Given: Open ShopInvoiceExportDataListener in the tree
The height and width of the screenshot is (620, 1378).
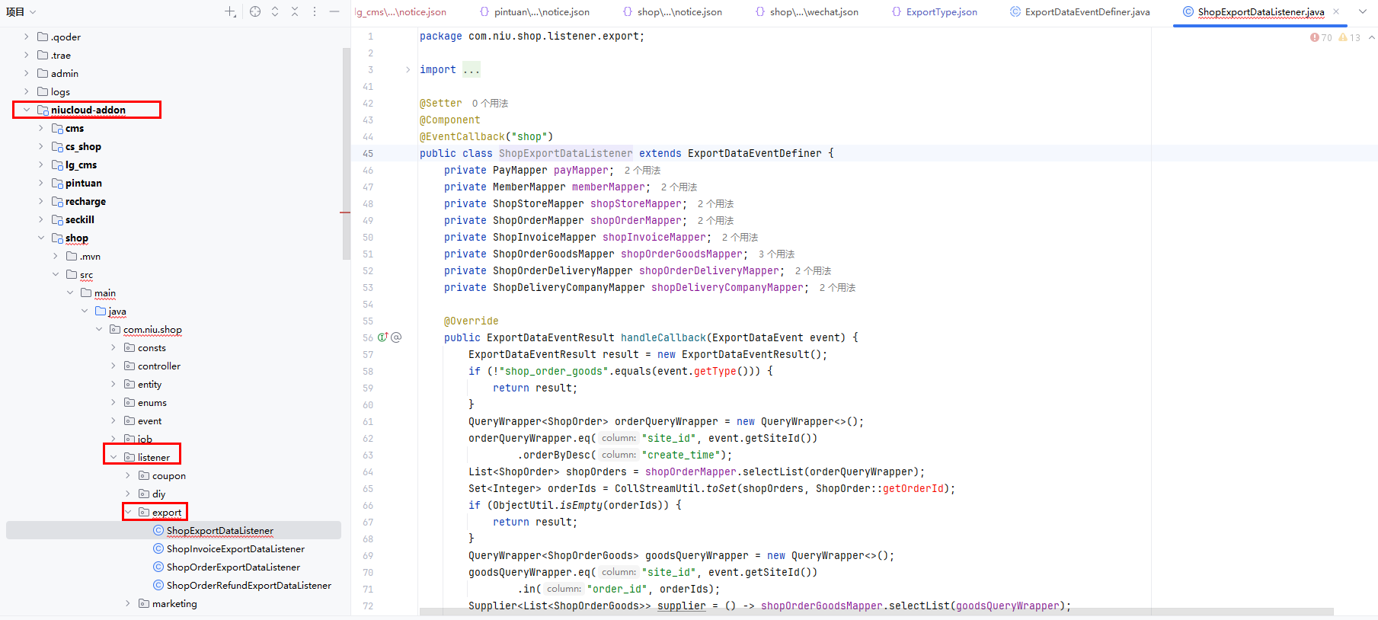Looking at the screenshot, I should [x=235, y=549].
